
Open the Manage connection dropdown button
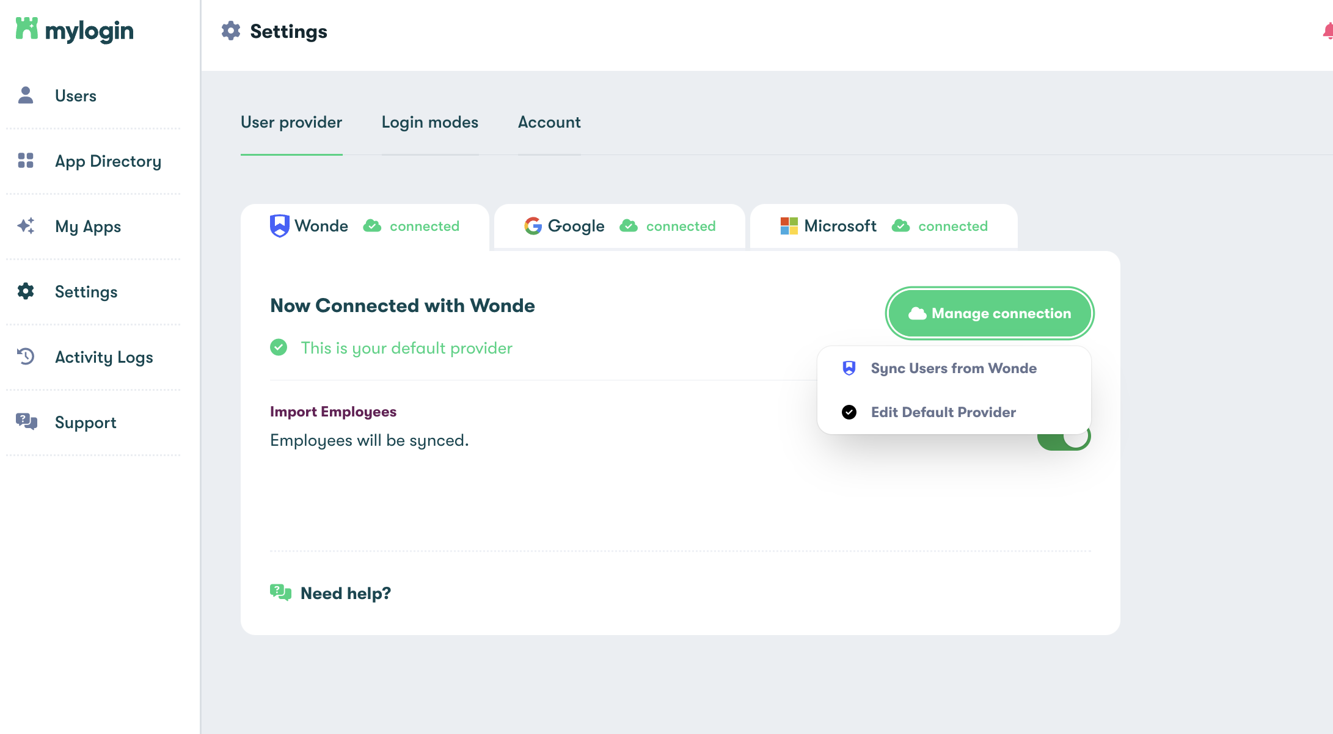[x=990, y=313]
